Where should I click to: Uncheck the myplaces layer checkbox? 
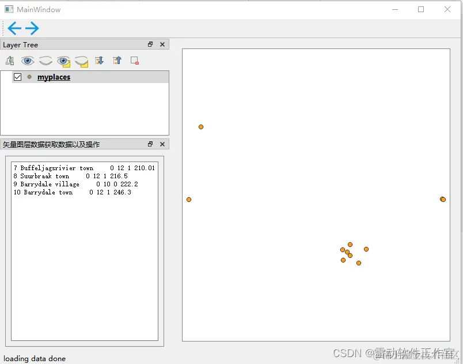(x=18, y=77)
